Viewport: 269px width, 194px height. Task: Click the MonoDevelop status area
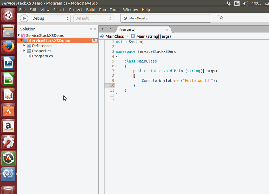166,18
